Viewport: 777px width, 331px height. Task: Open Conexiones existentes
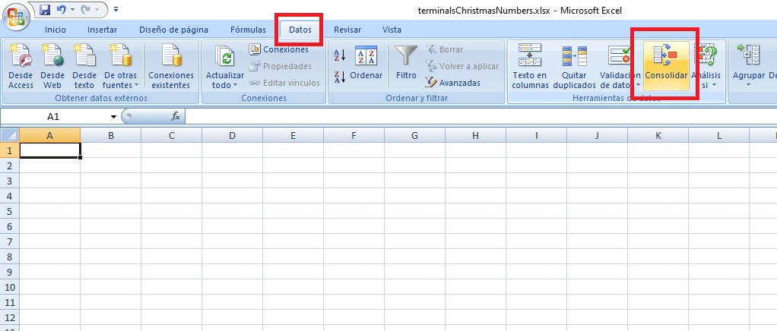click(x=171, y=66)
